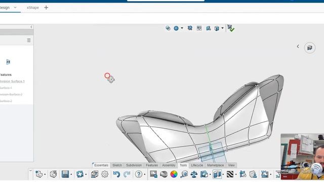Switch to the Lifecycle tab
The width and height of the screenshot is (324, 182).
(x=197, y=165)
